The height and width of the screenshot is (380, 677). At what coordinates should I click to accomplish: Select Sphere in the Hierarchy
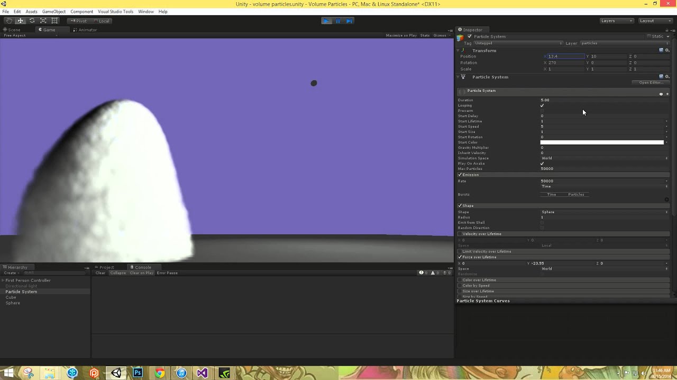point(13,303)
